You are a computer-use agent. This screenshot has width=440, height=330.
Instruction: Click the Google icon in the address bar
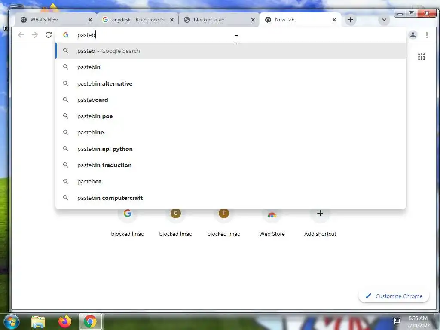click(66, 35)
